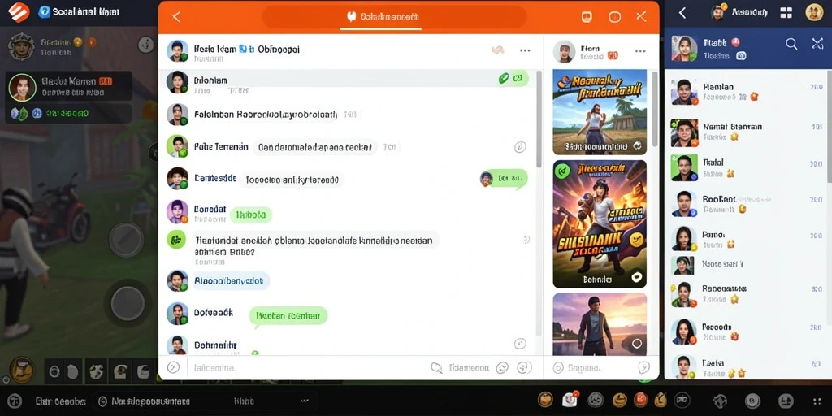832x416 pixels.
Task: Close the orange chat window
Action: 641,17
